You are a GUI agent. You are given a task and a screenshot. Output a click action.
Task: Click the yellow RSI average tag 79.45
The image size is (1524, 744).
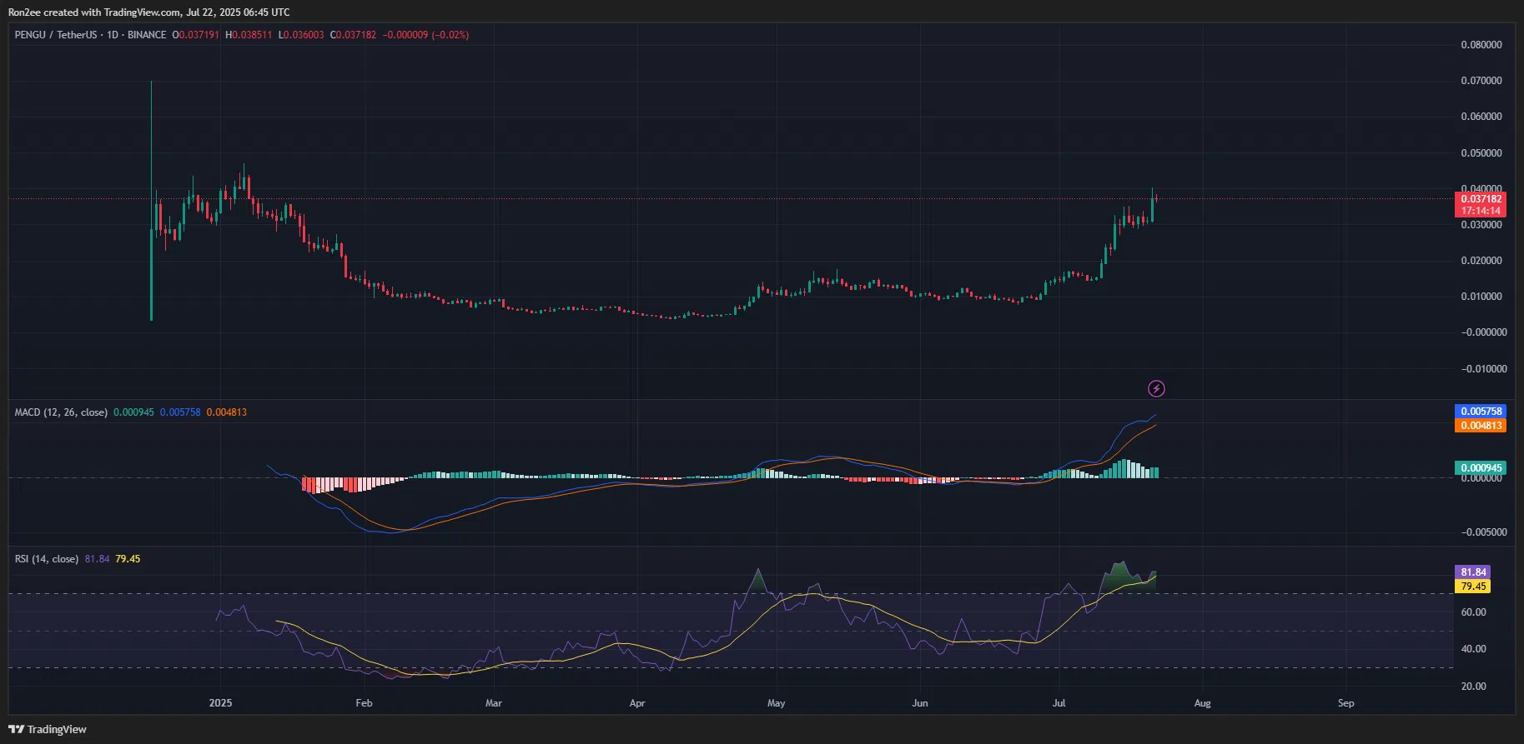(x=1473, y=587)
